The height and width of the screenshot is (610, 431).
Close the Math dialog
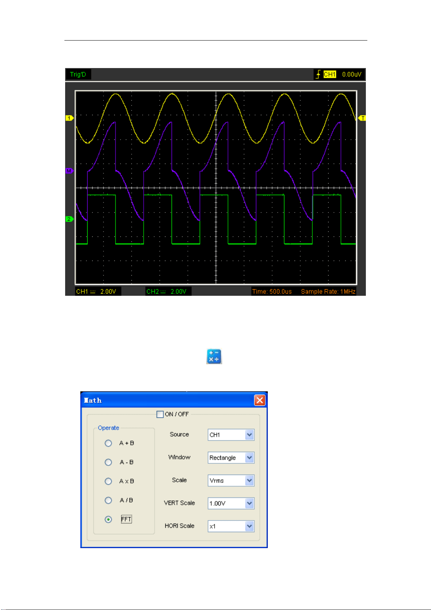[x=260, y=400]
